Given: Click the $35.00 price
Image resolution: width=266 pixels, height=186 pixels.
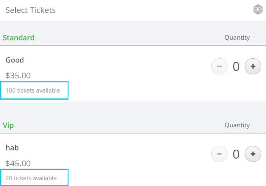Looking at the screenshot, I should coord(18,76).
